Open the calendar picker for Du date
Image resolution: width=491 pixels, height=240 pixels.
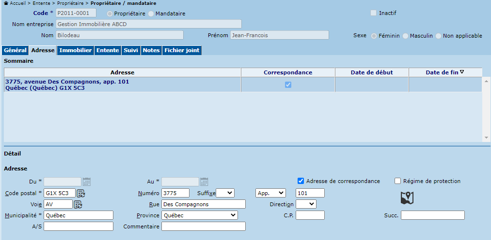[87, 182]
